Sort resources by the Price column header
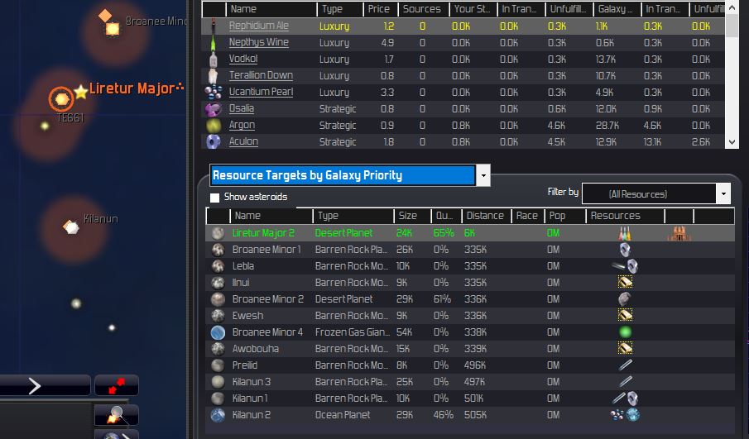This screenshot has width=749, height=439. (x=380, y=9)
